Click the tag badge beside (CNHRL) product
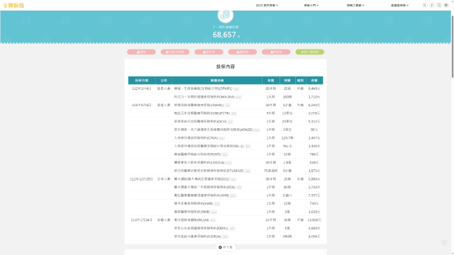Image resolution: width=454 pixels, height=255 pixels. (228, 106)
